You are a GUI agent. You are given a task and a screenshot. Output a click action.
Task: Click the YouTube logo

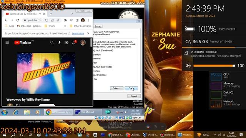coord(23,43)
